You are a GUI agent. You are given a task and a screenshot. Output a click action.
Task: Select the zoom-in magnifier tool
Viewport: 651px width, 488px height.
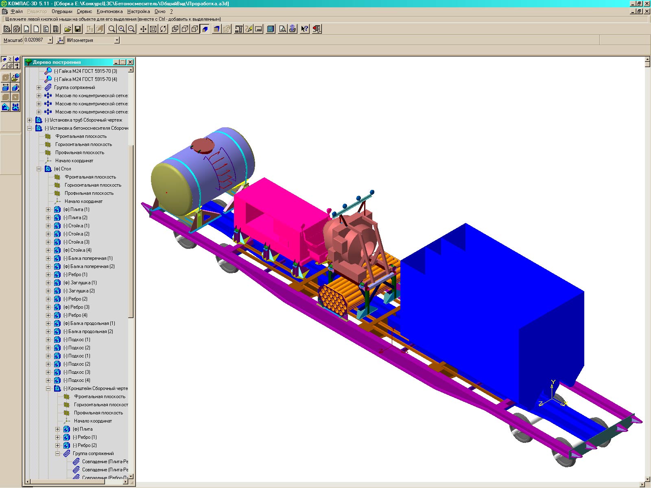click(121, 29)
